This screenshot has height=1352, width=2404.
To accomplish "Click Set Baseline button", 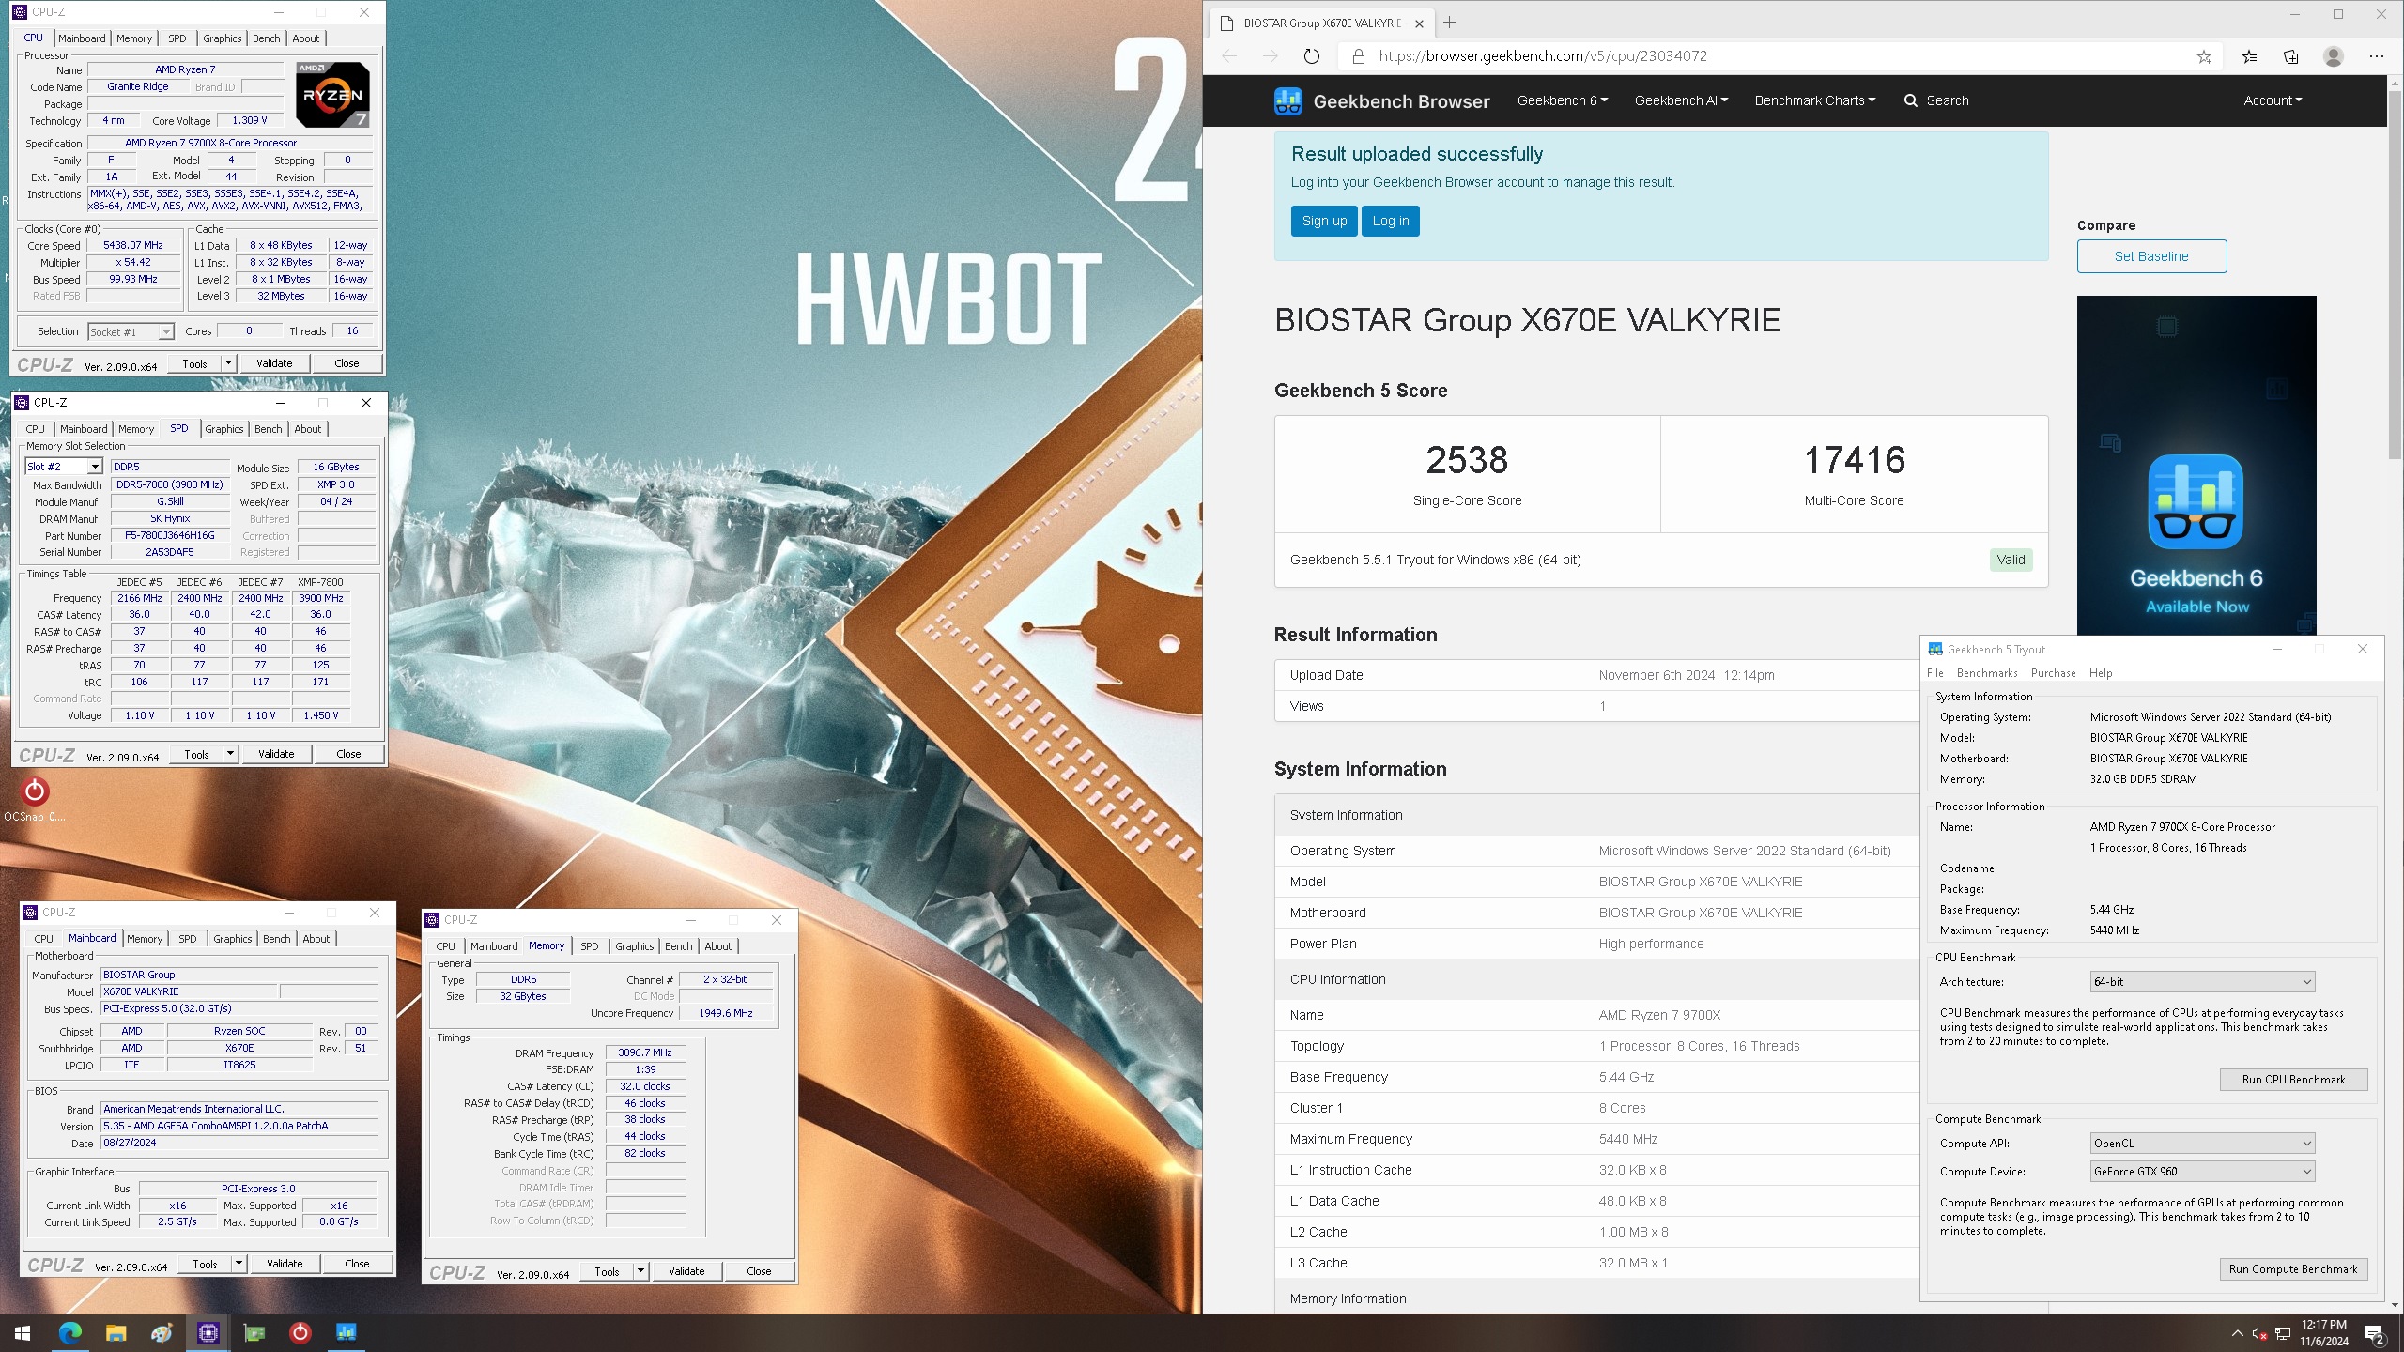I will point(2151,256).
